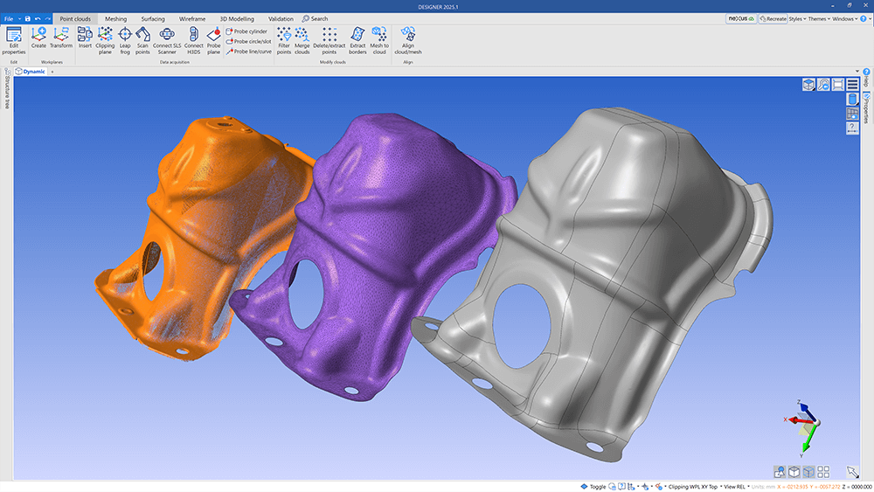Open the Clipping WPL XY Top dropdown
Screen dimensions: 874x492
[694, 487]
